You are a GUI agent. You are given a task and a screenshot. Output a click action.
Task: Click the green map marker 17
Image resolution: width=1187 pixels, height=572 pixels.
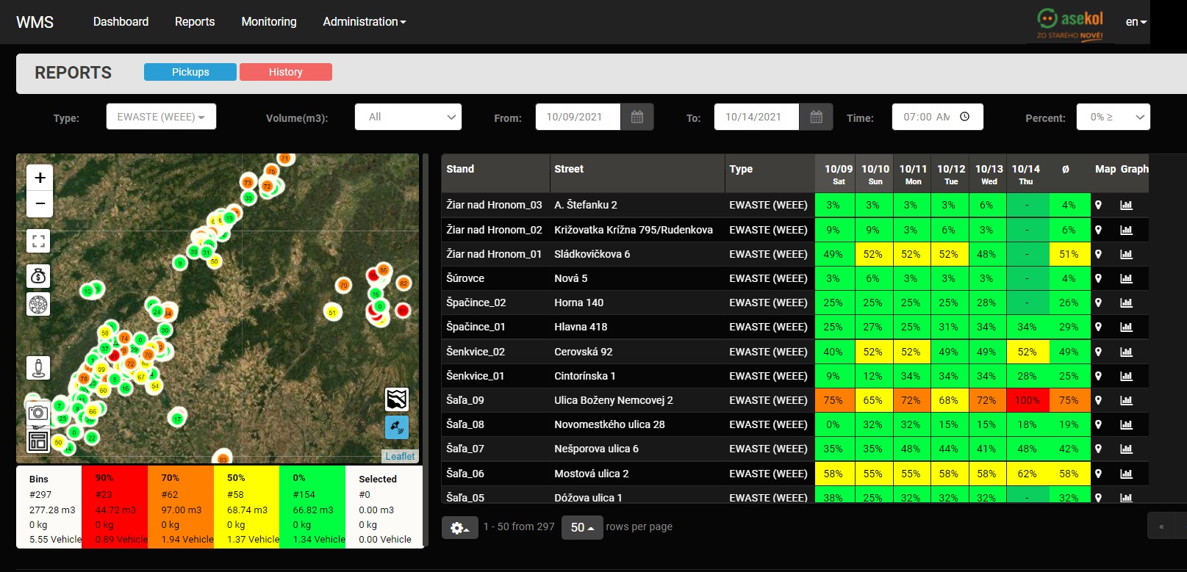177,419
